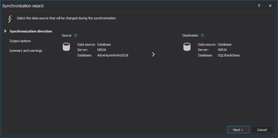Open the Output options step
This screenshot has height=138, width=278.
(20, 41)
